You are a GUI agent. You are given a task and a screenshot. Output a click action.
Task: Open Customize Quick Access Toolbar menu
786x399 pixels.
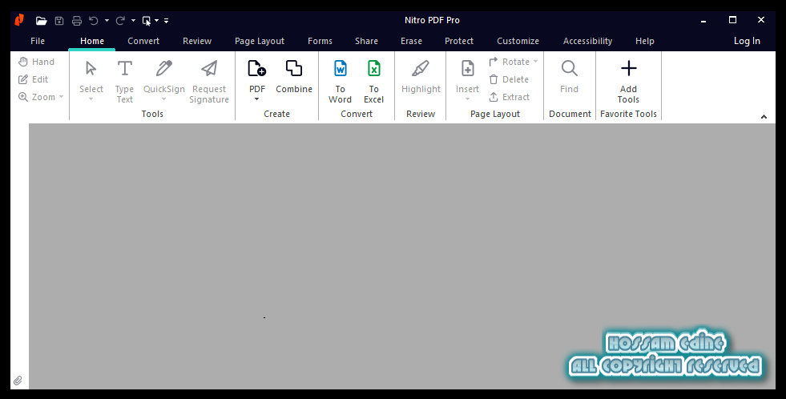(x=167, y=21)
